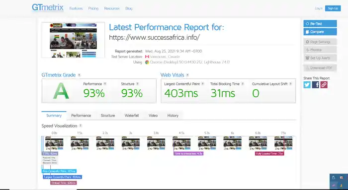Select the 6s filmstrip frame
This screenshot has width=348, height=190.
coord(232,143)
